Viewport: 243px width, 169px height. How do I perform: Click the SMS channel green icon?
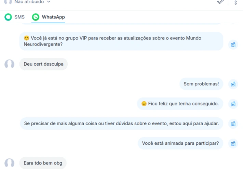[8, 17]
